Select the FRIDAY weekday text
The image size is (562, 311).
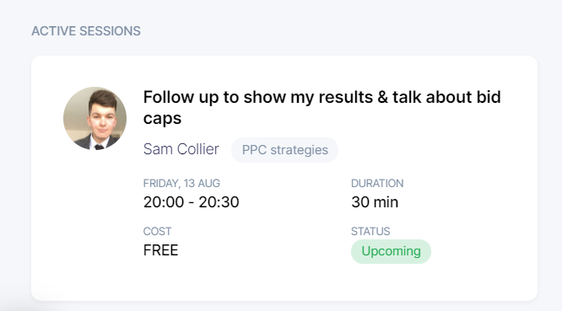tap(161, 183)
